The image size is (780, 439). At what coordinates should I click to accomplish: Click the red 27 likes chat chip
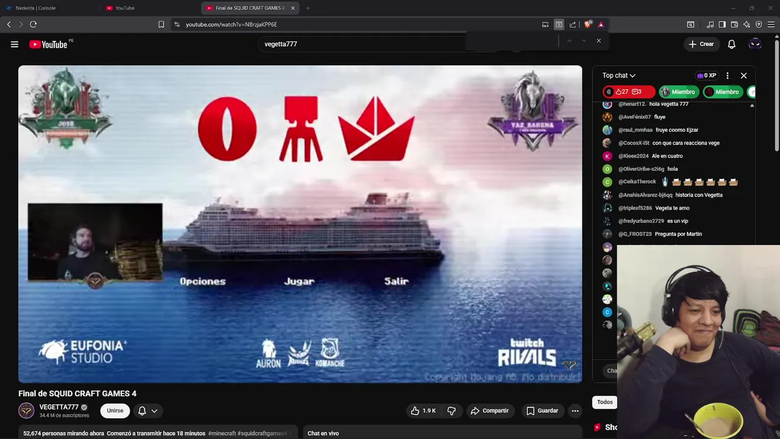pos(628,92)
